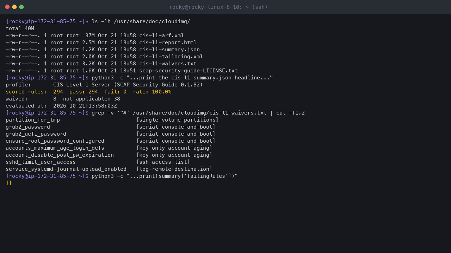451x253 pixels.
Task: Click cis-l1-waivers.txt in the ls listing
Action: click(x=168, y=64)
